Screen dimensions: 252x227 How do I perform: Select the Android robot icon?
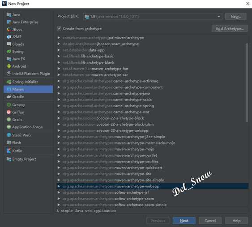(x=9, y=66)
